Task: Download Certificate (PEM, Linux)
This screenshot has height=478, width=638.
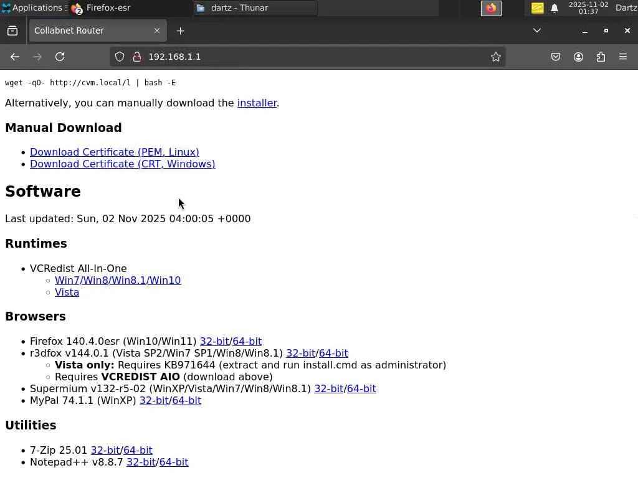Action: click(115, 152)
